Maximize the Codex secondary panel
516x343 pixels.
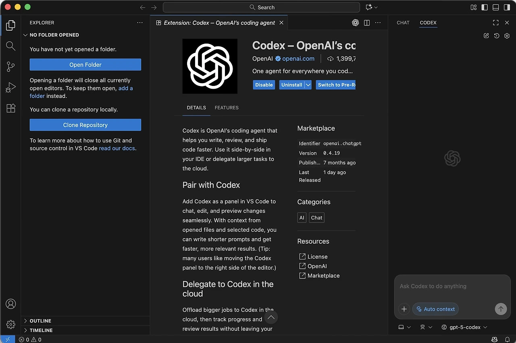point(496,23)
